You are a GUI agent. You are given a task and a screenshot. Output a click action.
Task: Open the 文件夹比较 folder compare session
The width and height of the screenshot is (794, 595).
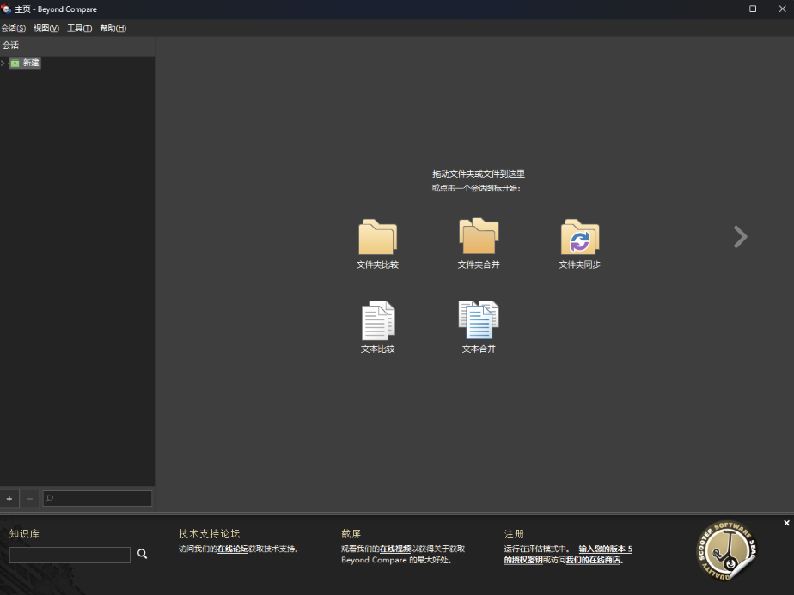click(377, 244)
